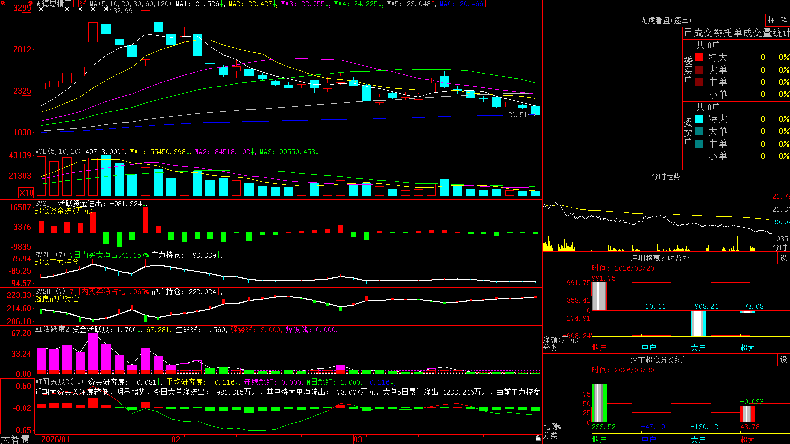Click the MA1: 21.526 value
Viewport: 790px width, 444px height.
[x=199, y=4]
